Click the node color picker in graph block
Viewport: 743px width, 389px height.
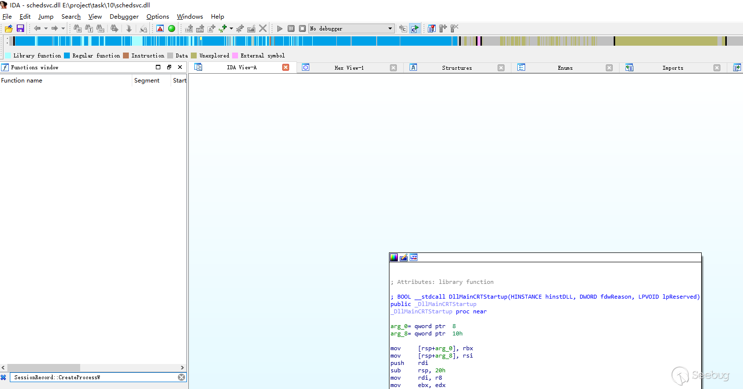point(393,257)
